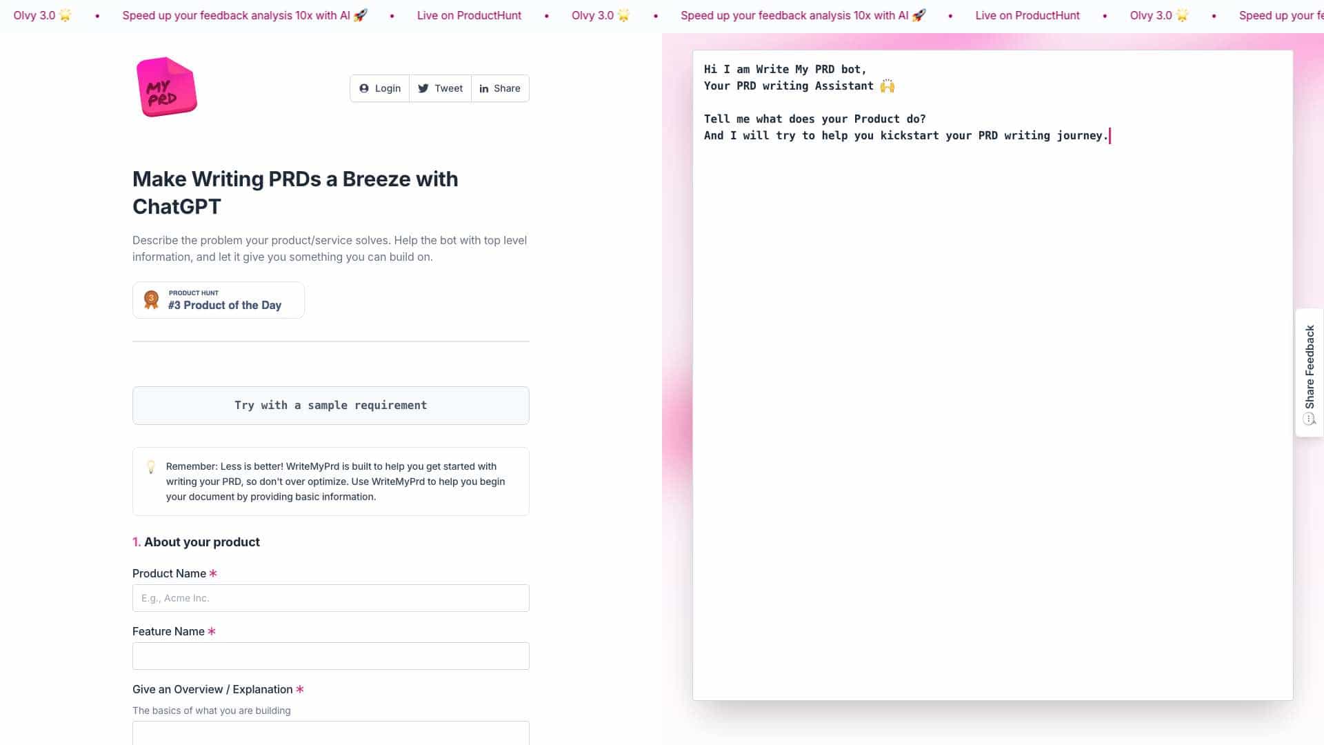The width and height of the screenshot is (1324, 745).
Task: Open the Share Feedback side tab
Action: pos(1310,372)
